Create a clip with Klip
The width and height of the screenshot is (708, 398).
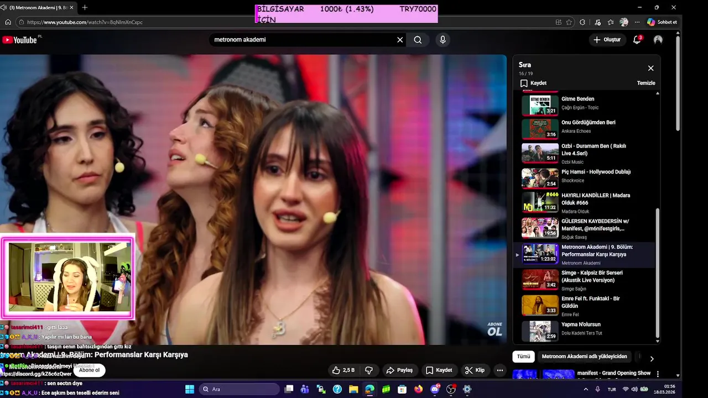point(475,370)
